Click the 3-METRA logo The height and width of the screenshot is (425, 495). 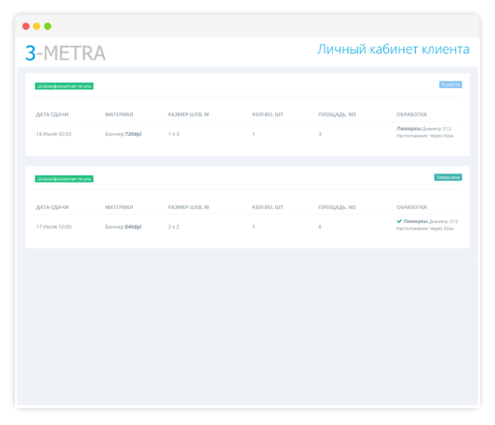click(65, 53)
